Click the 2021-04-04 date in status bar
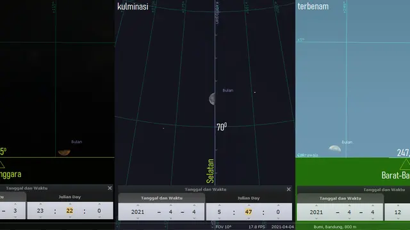 click(x=283, y=227)
